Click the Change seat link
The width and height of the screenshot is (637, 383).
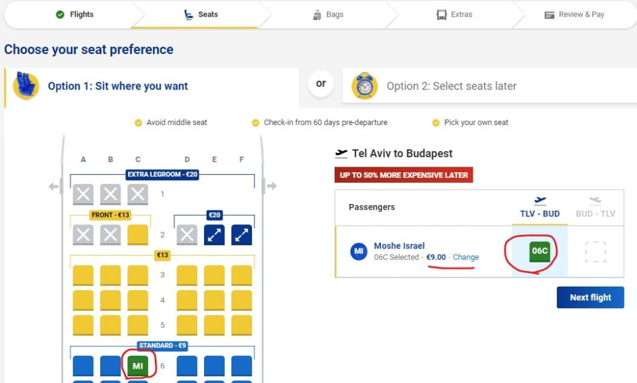pyautogui.click(x=466, y=257)
